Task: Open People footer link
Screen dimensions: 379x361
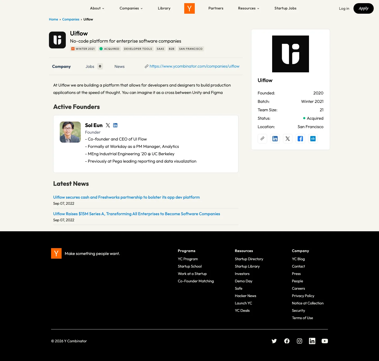Action: tap(297, 281)
